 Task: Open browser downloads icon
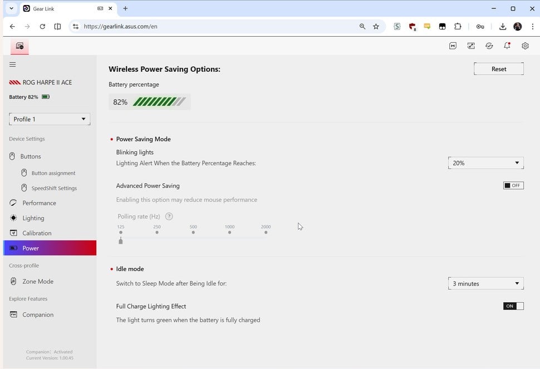(x=503, y=27)
